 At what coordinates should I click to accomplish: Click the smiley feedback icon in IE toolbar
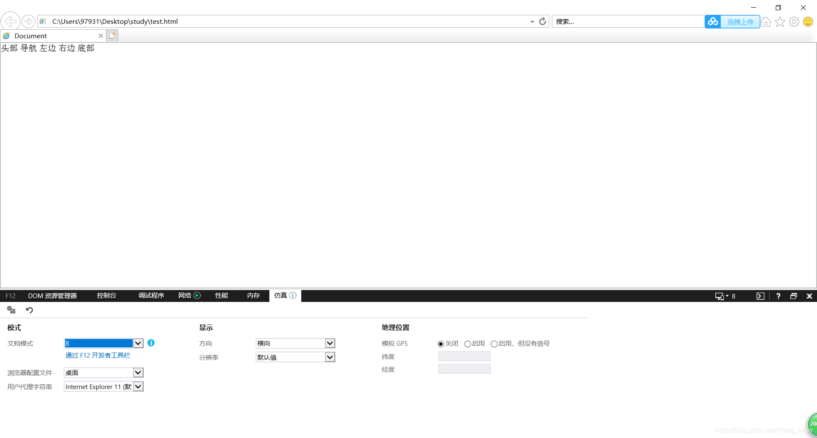click(808, 21)
